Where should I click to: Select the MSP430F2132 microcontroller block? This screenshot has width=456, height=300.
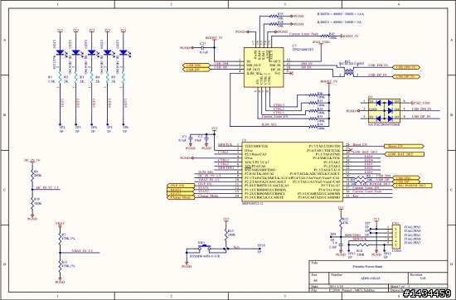click(293, 172)
